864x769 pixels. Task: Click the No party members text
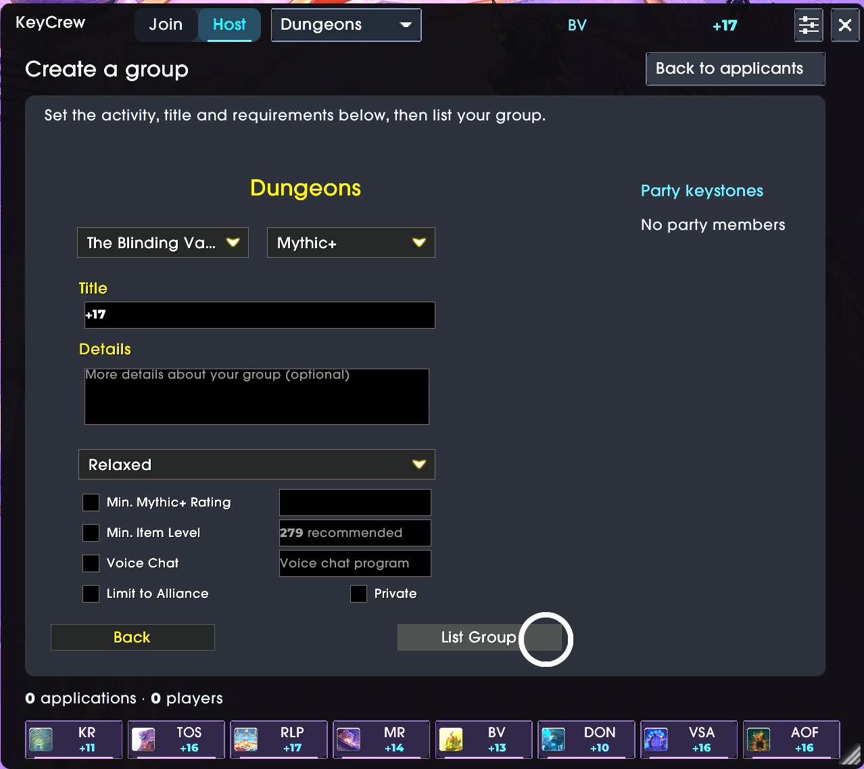pyautogui.click(x=713, y=225)
